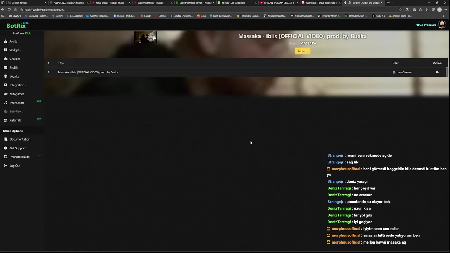Skip the Massaka song with fast-forward icon
Viewport: 450px width, 253px height.
[x=437, y=72]
